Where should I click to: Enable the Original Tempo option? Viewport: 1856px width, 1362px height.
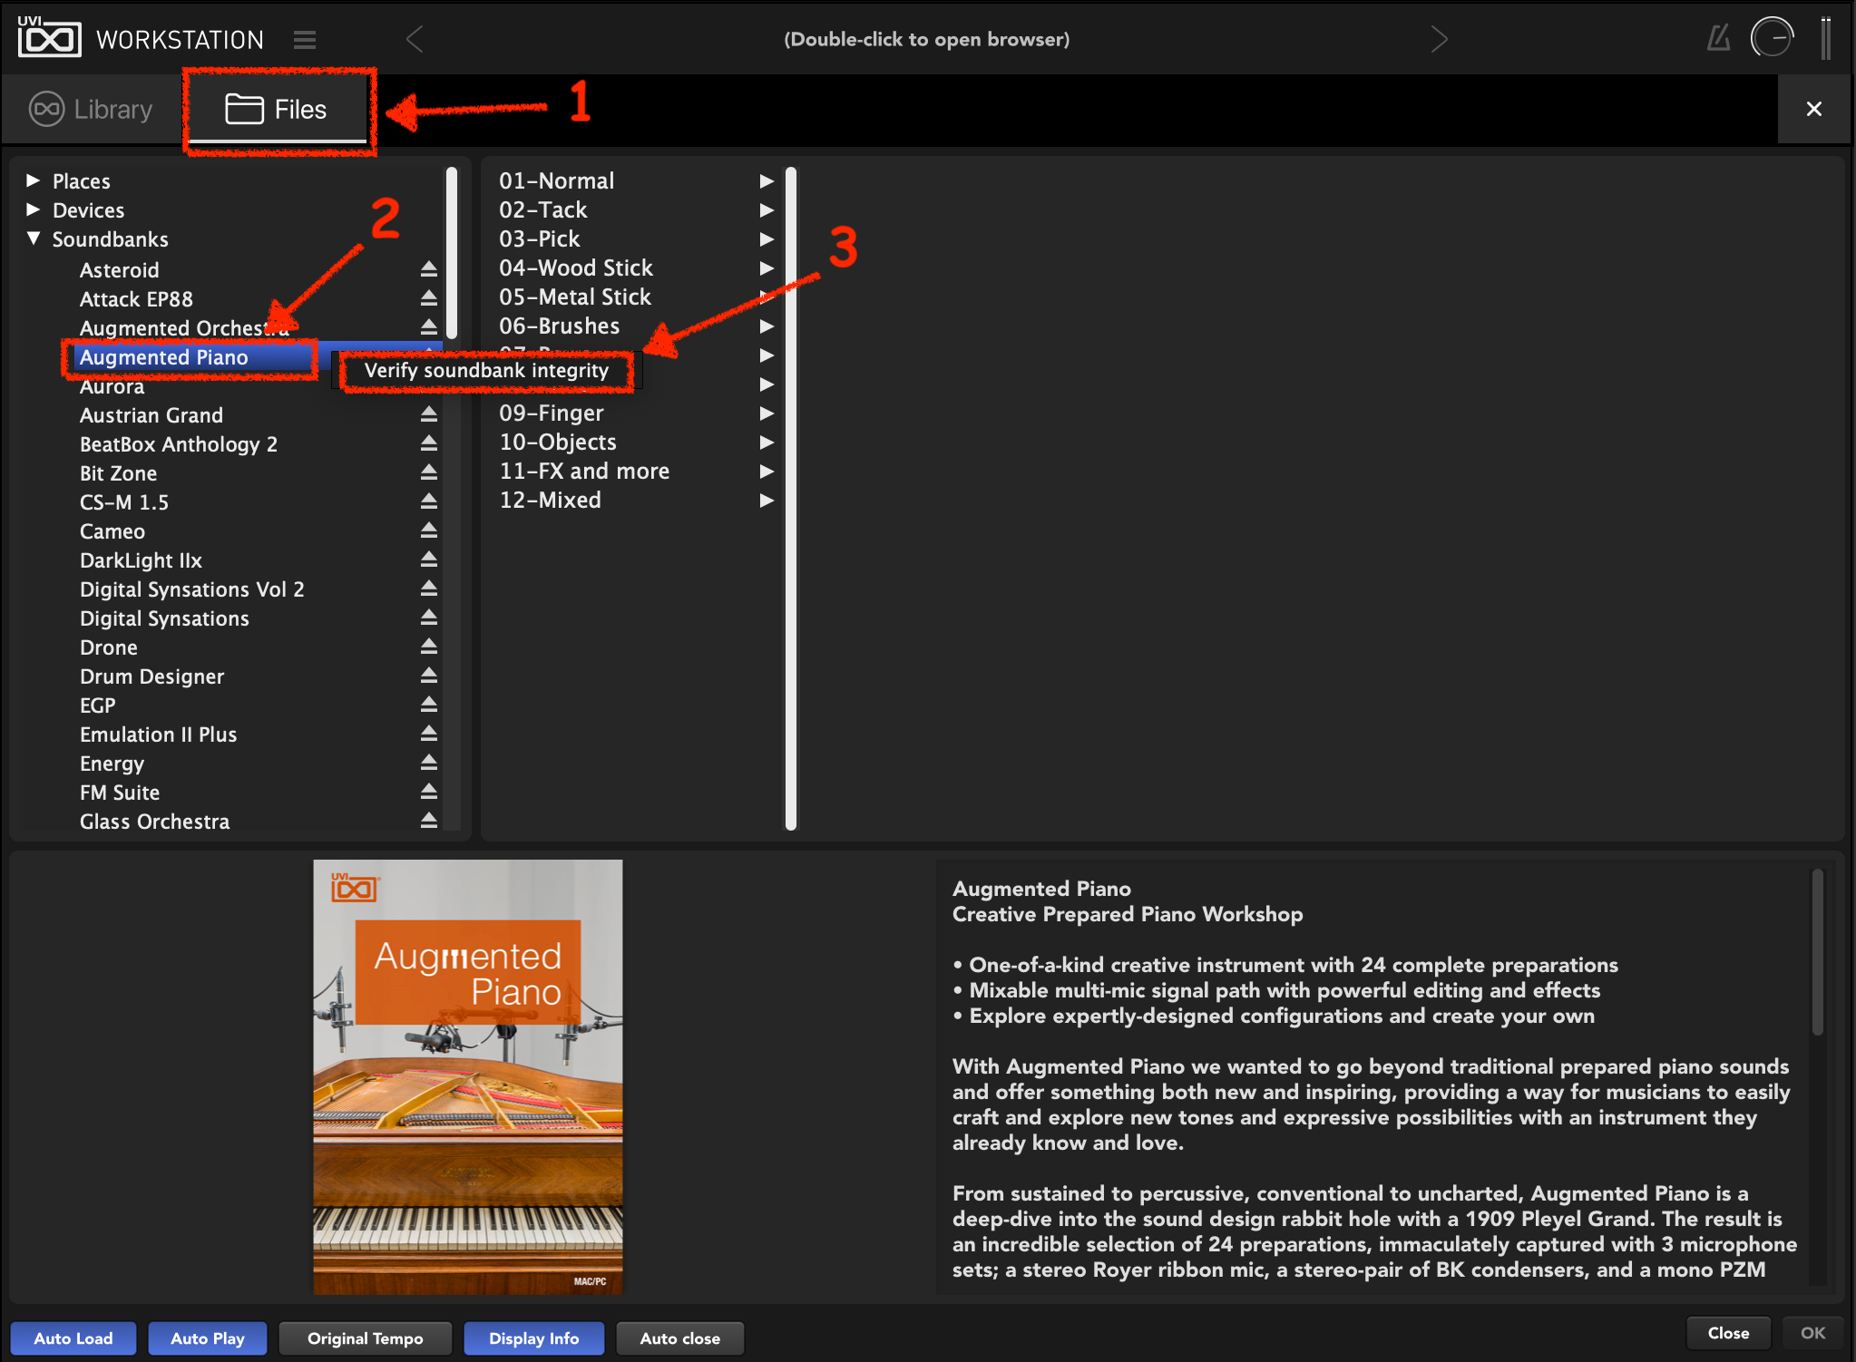pos(365,1338)
